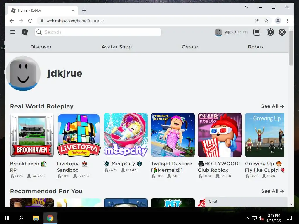Open the MeepCity game thumbnail
This screenshot has height=224, width=299.
(126, 135)
